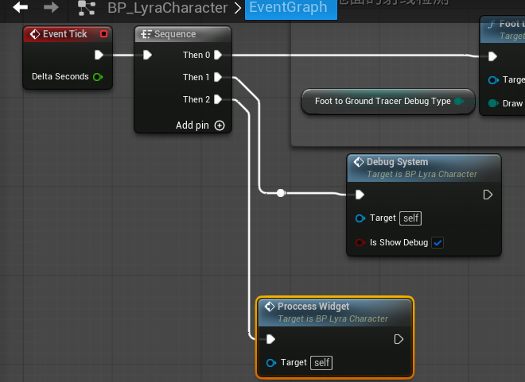Click the Then 1 execution pin
This screenshot has height=382, width=525.
[218, 77]
